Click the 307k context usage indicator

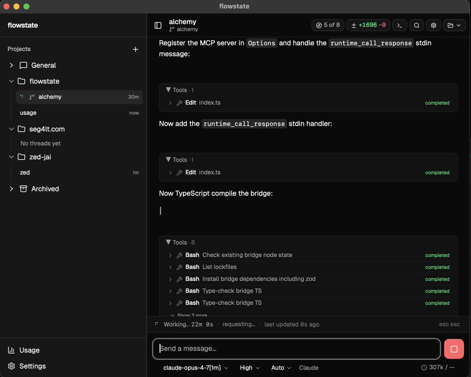(x=438, y=368)
